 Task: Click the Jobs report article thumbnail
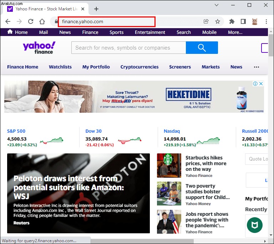pyautogui.click(x=169, y=222)
